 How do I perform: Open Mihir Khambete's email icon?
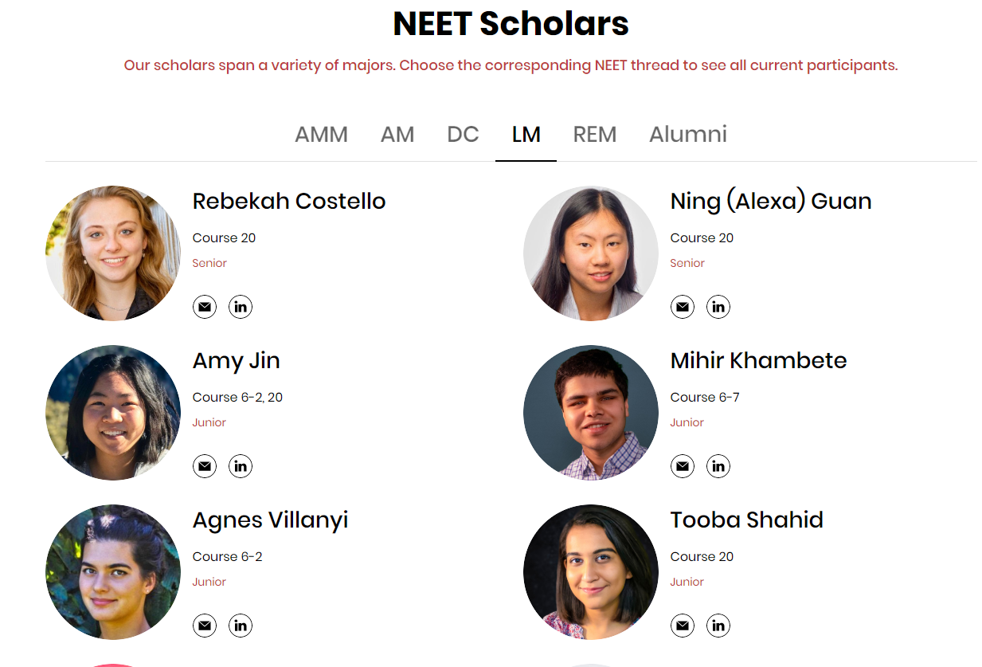(683, 466)
